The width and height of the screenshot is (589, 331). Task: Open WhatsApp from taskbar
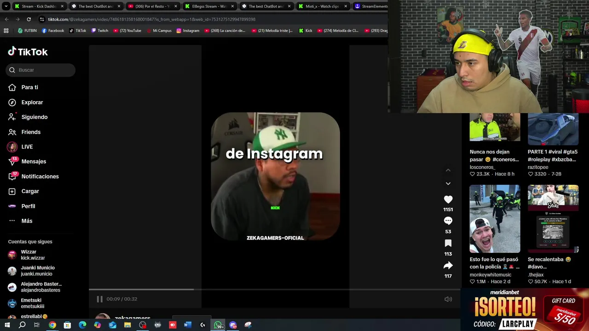pos(218,325)
